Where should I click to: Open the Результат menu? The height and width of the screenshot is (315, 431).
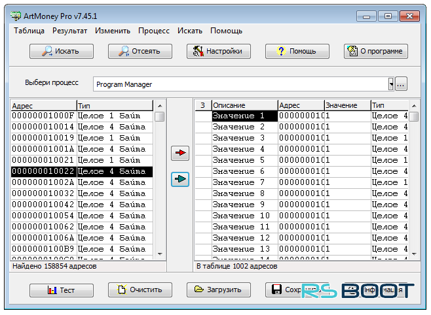point(70,31)
